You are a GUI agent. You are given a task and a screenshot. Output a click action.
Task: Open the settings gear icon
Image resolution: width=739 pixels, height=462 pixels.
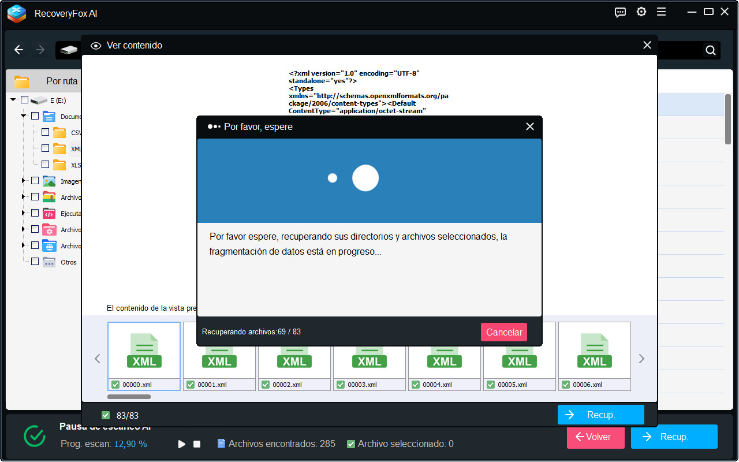coord(641,12)
